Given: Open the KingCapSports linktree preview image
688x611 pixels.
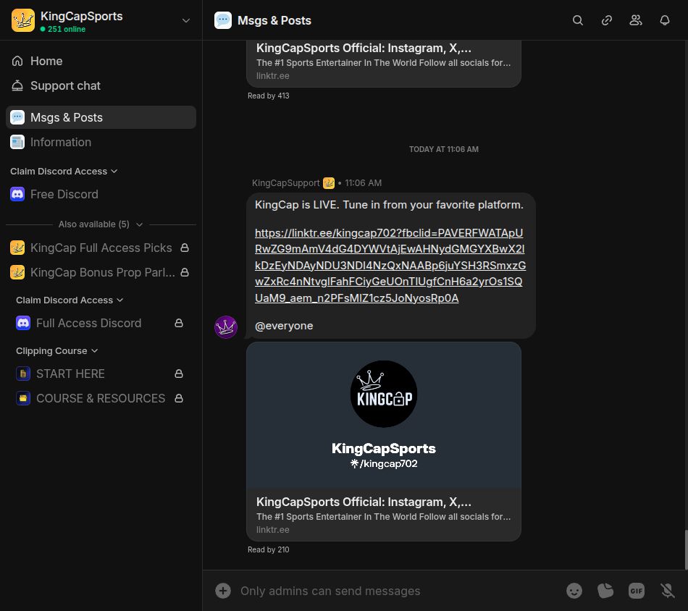Looking at the screenshot, I should [x=384, y=416].
